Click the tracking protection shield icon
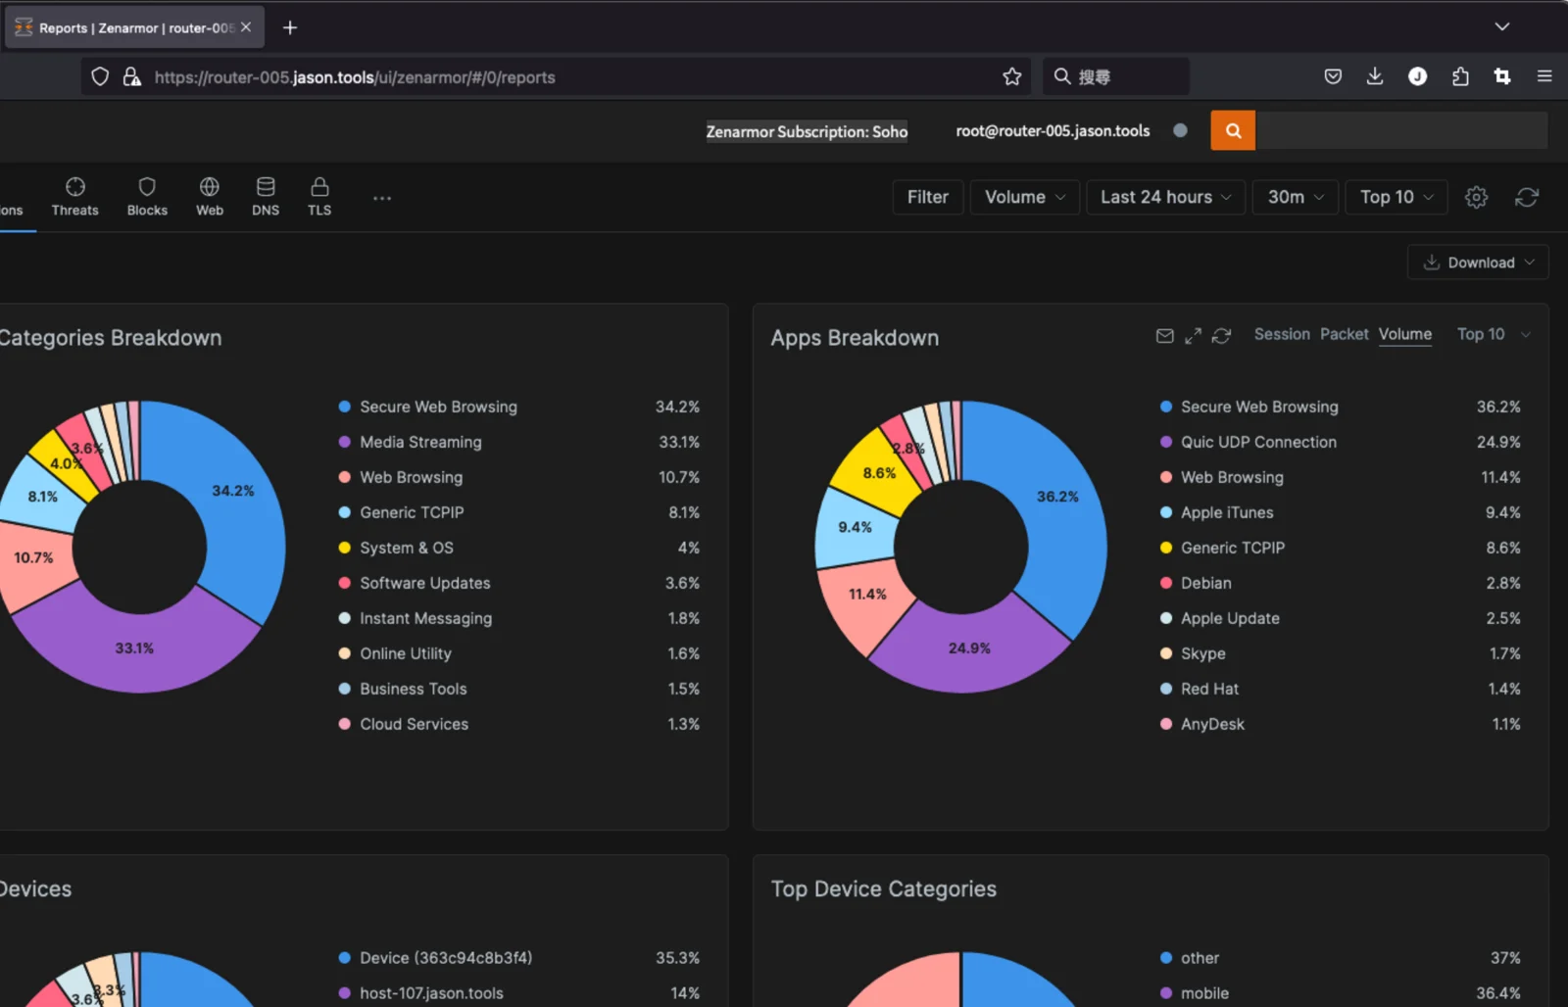Viewport: 1568px width, 1007px height. [x=100, y=76]
